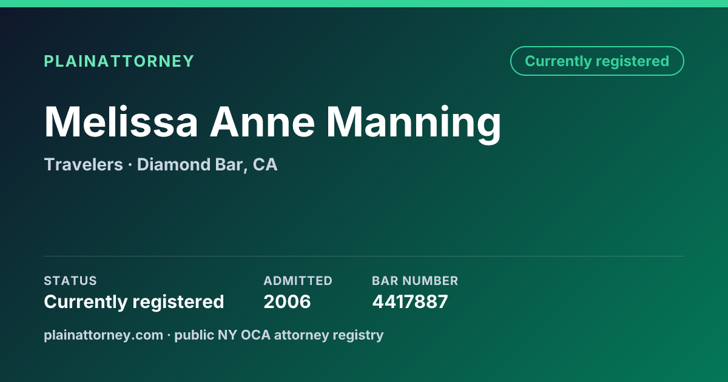Click the green accent bar along the top
Image resolution: width=728 pixels, height=382 pixels.
(364, 4)
